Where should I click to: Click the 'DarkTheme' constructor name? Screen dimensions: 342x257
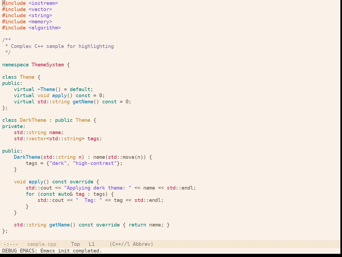click(27, 157)
